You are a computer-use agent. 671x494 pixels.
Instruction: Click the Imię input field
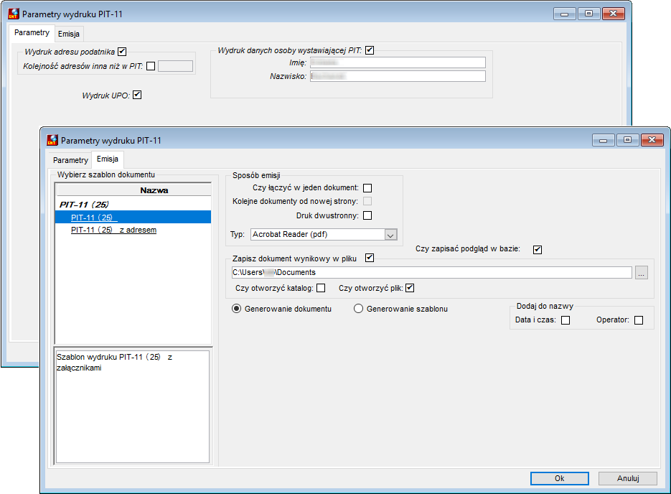coord(398,62)
